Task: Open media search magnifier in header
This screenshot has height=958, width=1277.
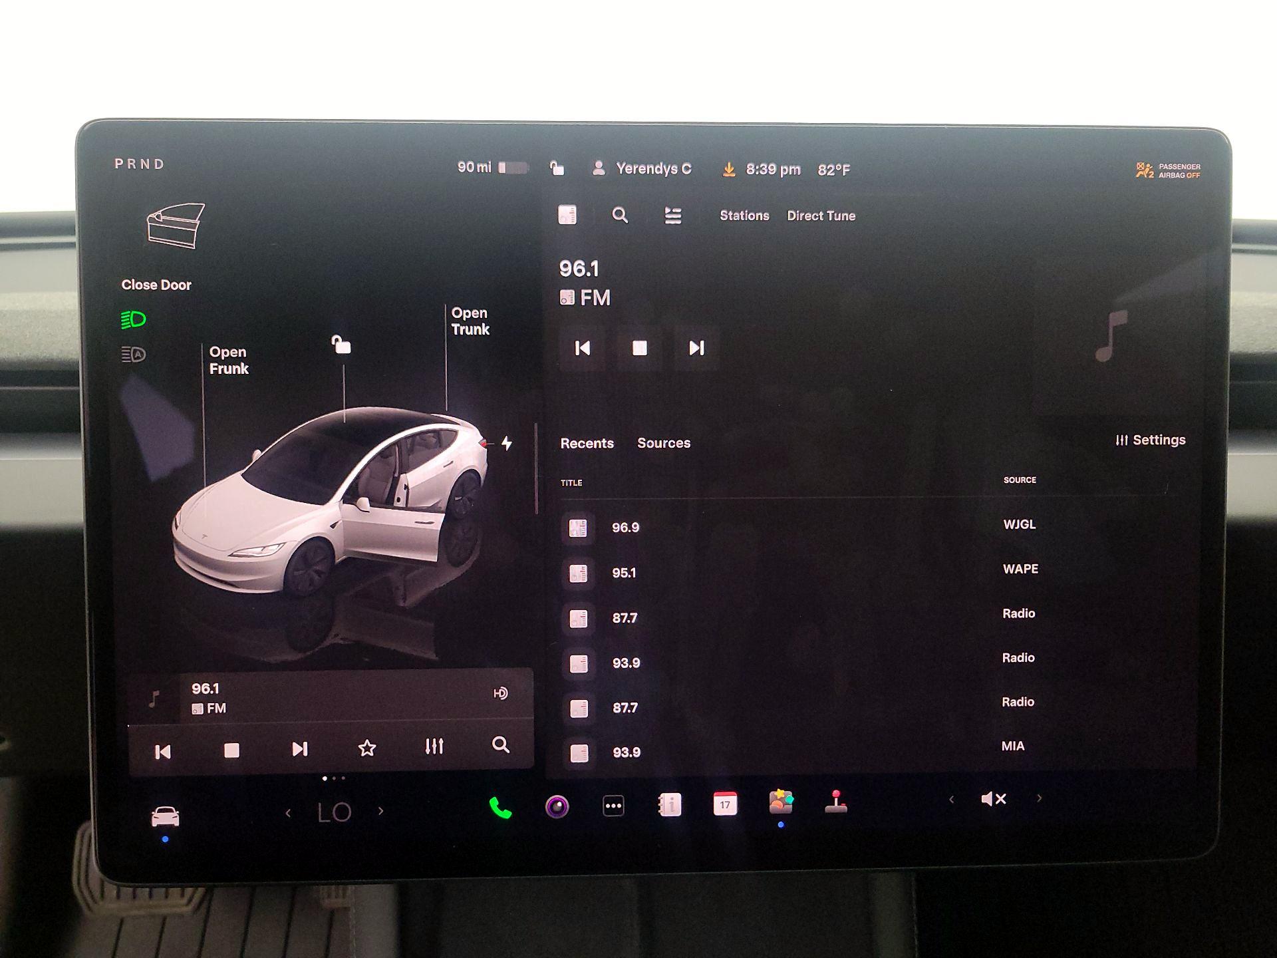Action: (x=620, y=215)
